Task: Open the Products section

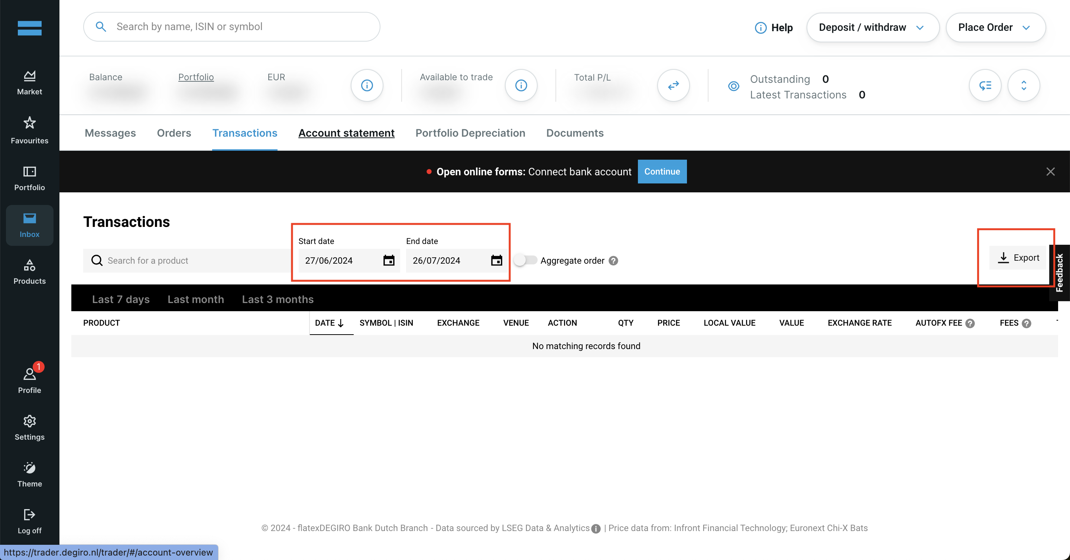Action: coord(30,271)
